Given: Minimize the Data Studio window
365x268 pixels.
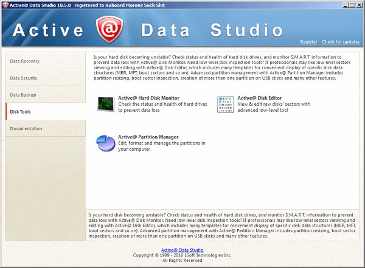Looking at the screenshot, I should (x=346, y=5).
